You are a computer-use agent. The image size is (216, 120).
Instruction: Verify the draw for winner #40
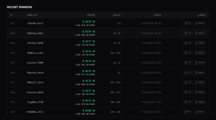(x=199, y=92)
